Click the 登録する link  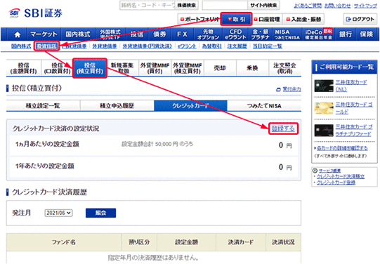pyautogui.click(x=283, y=128)
